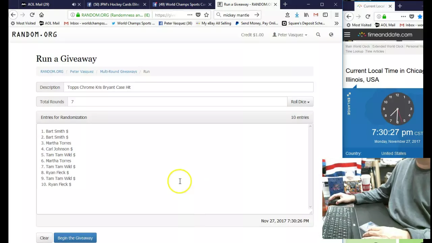
Task: Open Send Money PayPal bookmark
Action: pos(256,23)
